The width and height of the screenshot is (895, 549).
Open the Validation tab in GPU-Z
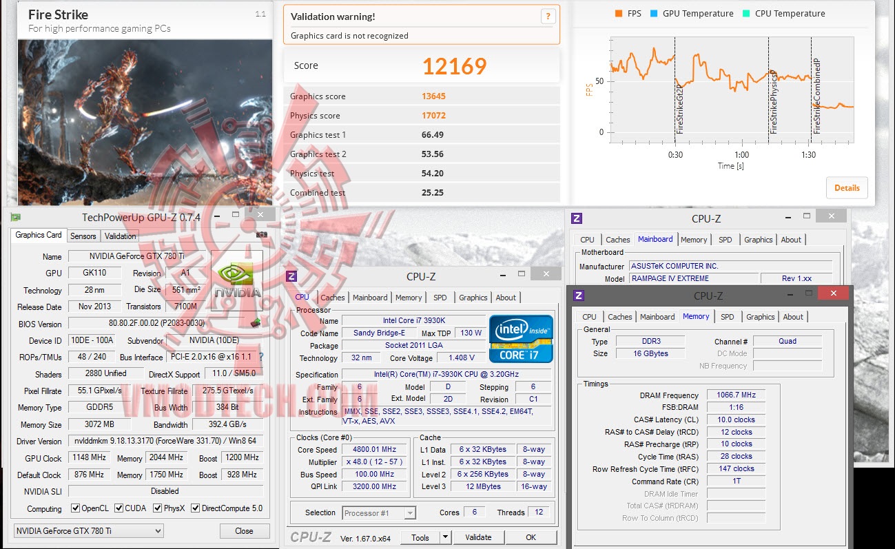(x=120, y=236)
